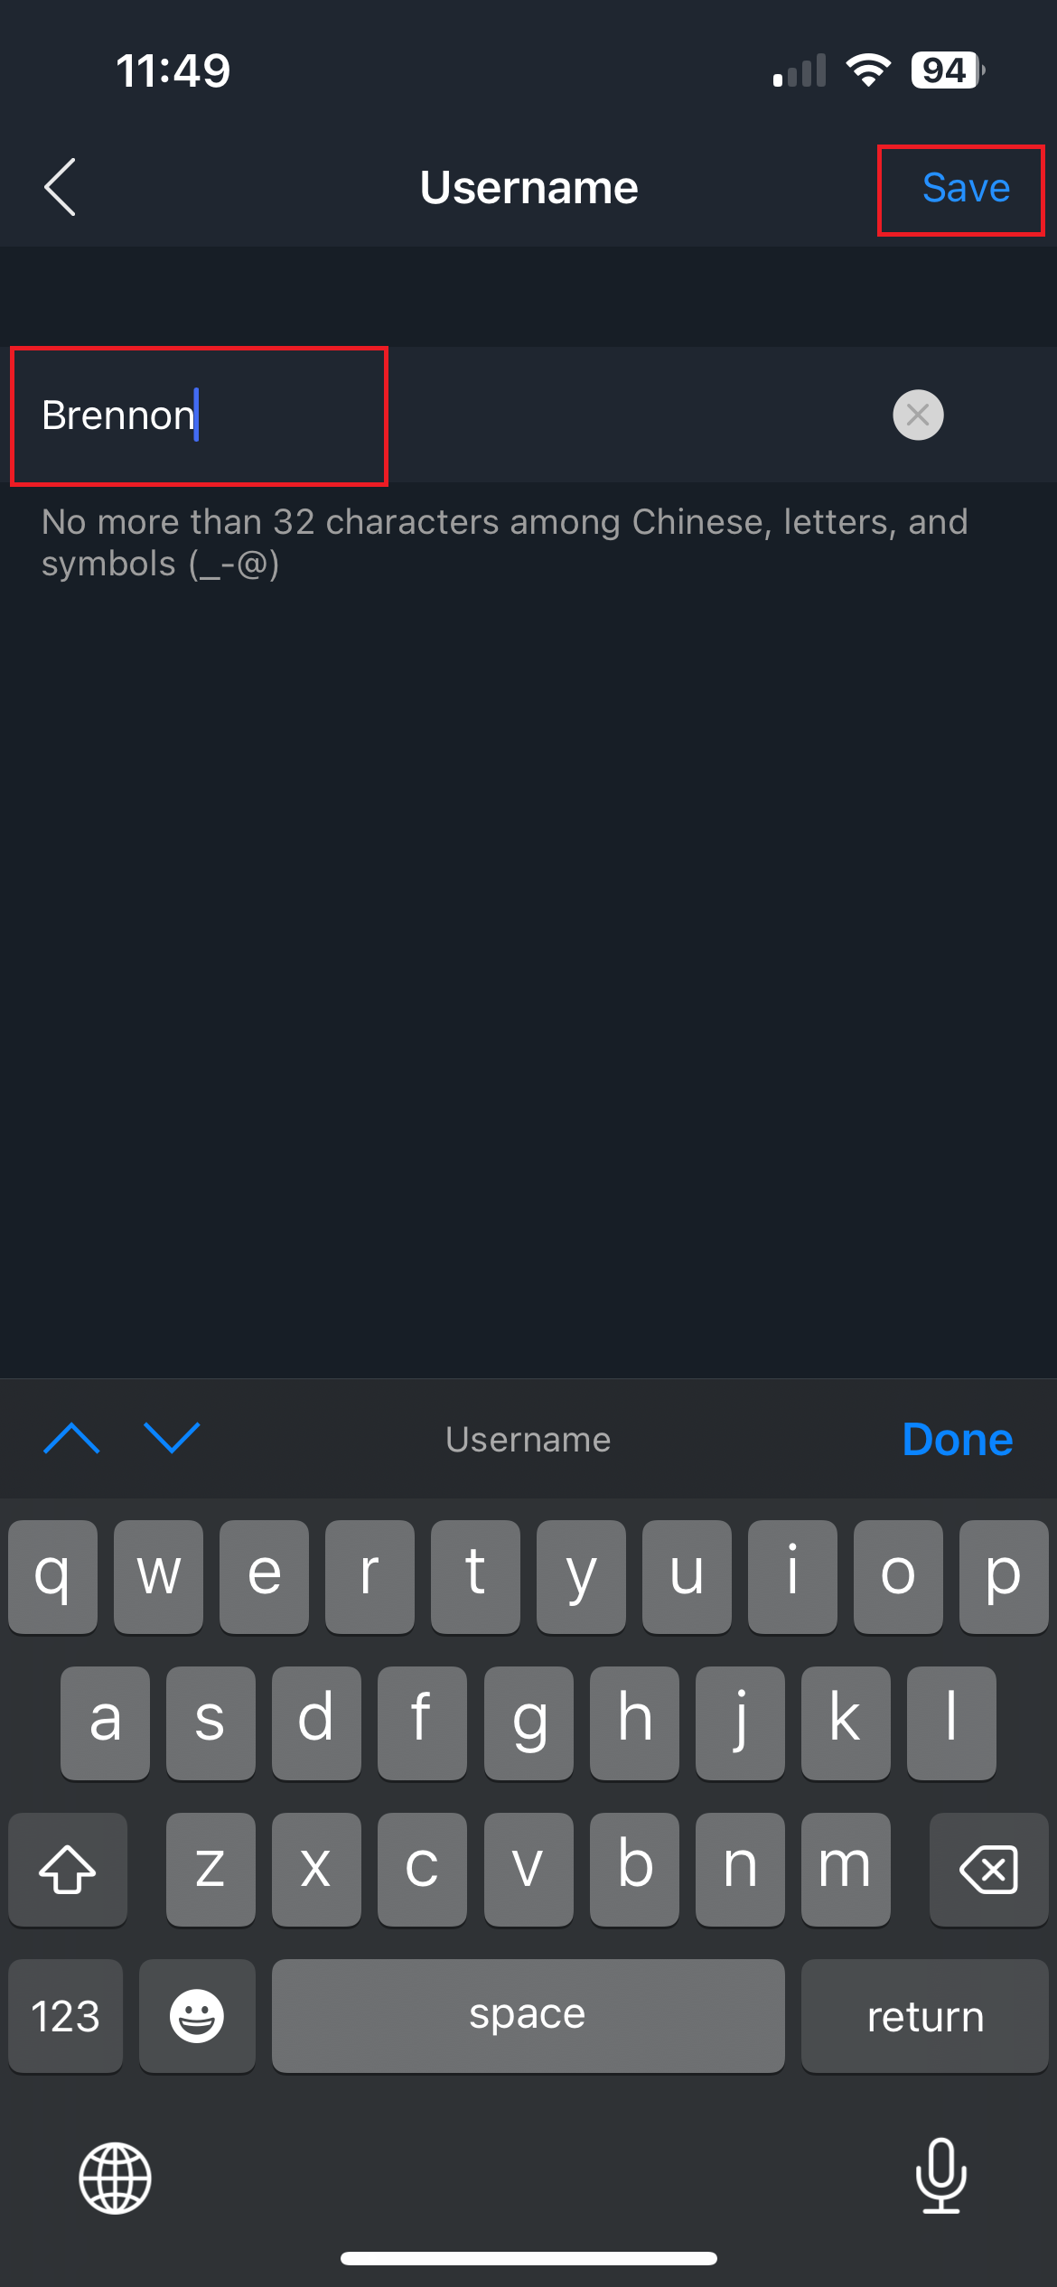
Task: Tap the letter q key
Action: [x=52, y=1576]
